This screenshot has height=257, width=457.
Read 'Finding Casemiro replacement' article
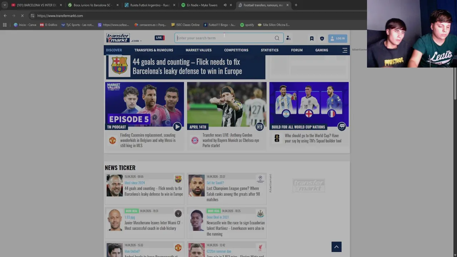coord(148,140)
